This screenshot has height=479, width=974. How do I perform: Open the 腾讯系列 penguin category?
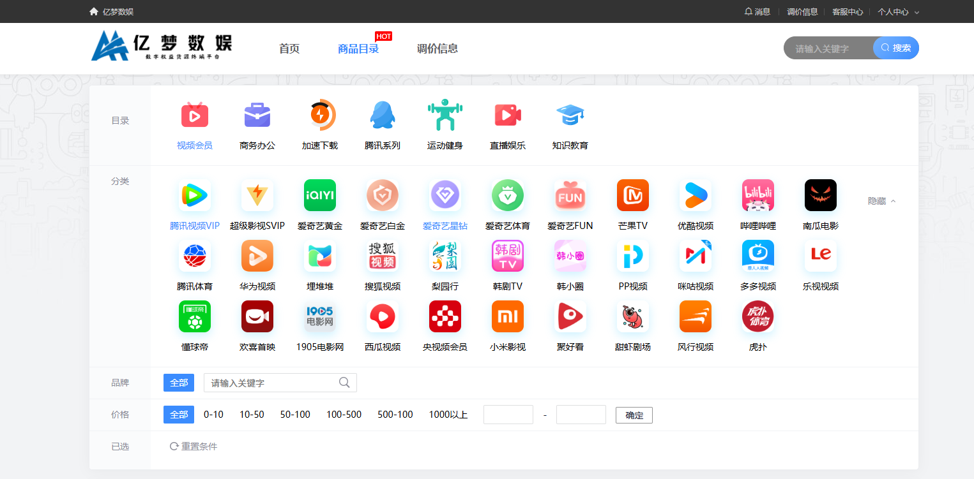click(x=383, y=115)
